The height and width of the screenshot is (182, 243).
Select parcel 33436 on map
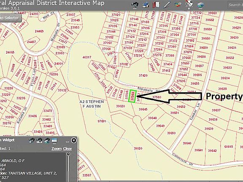pos(32,116)
